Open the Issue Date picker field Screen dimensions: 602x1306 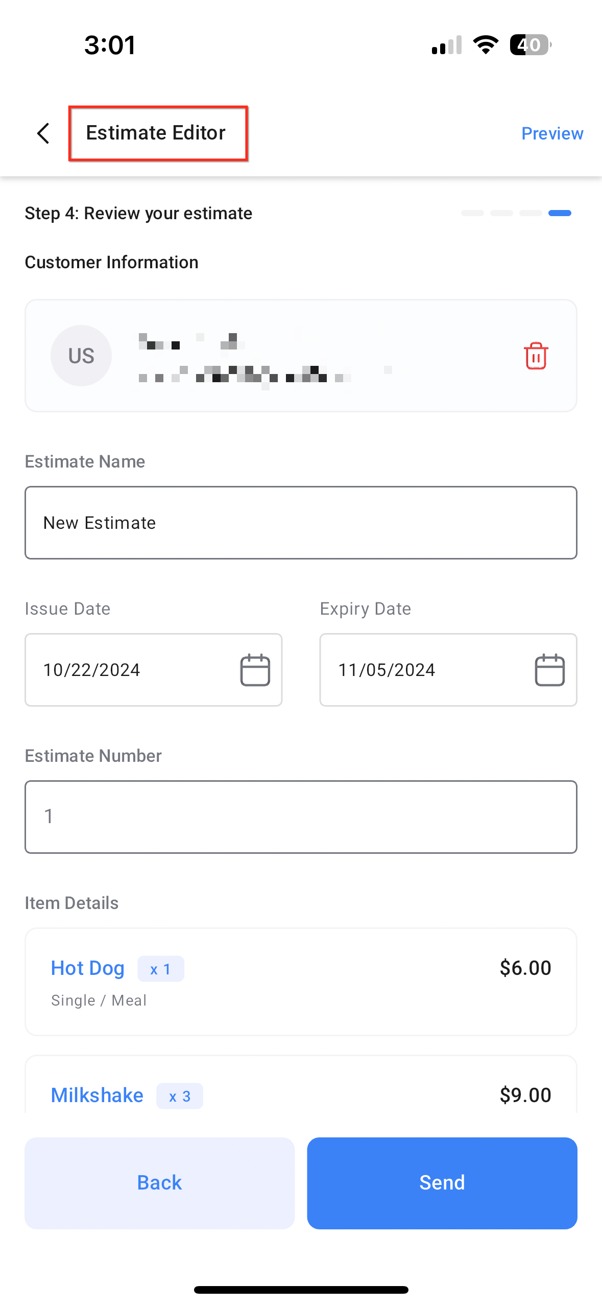tap(154, 670)
